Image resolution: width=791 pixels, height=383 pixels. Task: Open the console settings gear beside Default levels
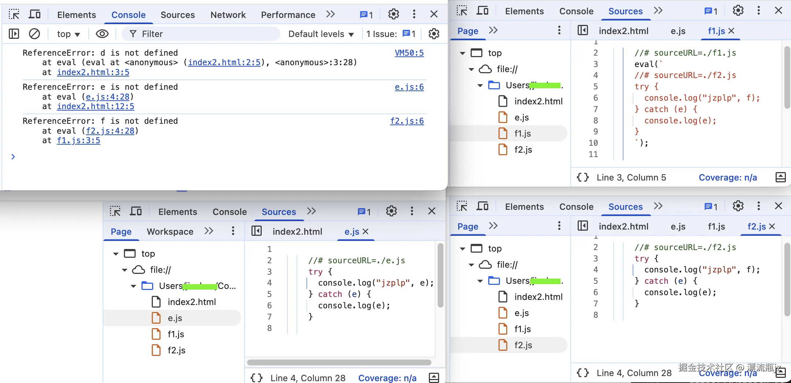pyautogui.click(x=434, y=34)
